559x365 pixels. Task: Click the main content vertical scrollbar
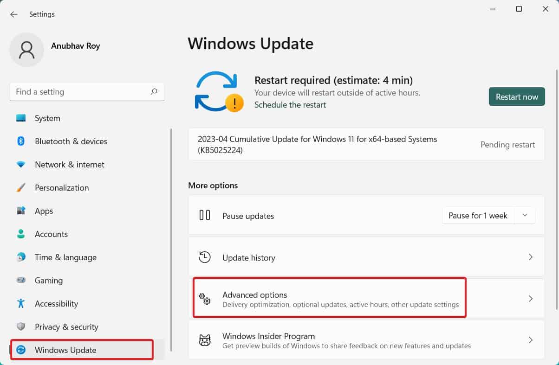point(556,186)
